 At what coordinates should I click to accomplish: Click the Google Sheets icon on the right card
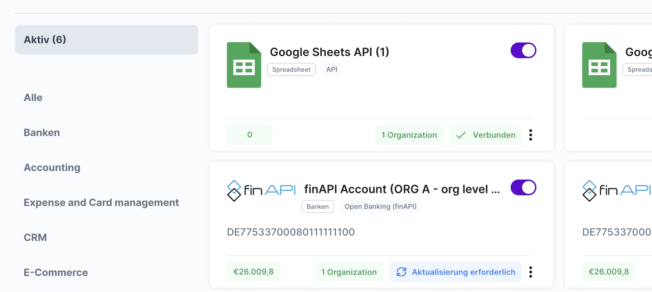pyautogui.click(x=599, y=65)
